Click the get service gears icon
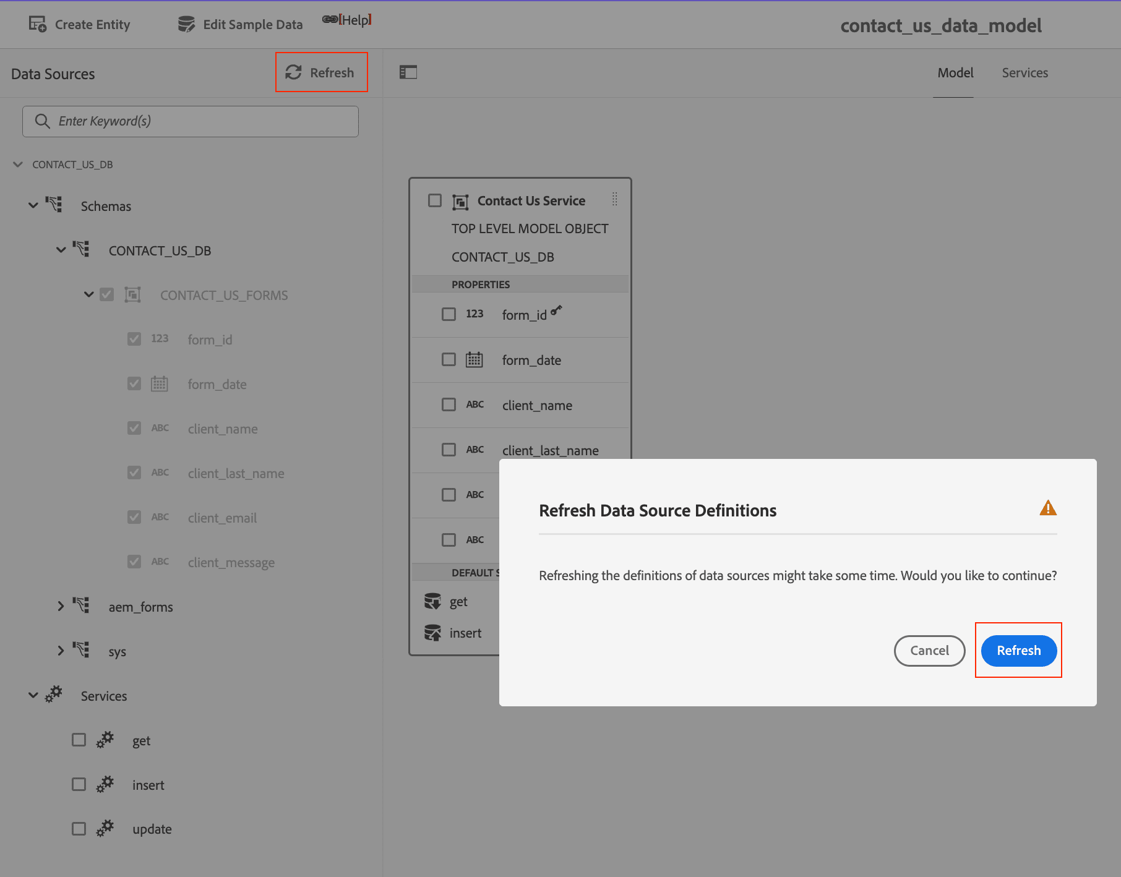The height and width of the screenshot is (877, 1121). point(105,739)
